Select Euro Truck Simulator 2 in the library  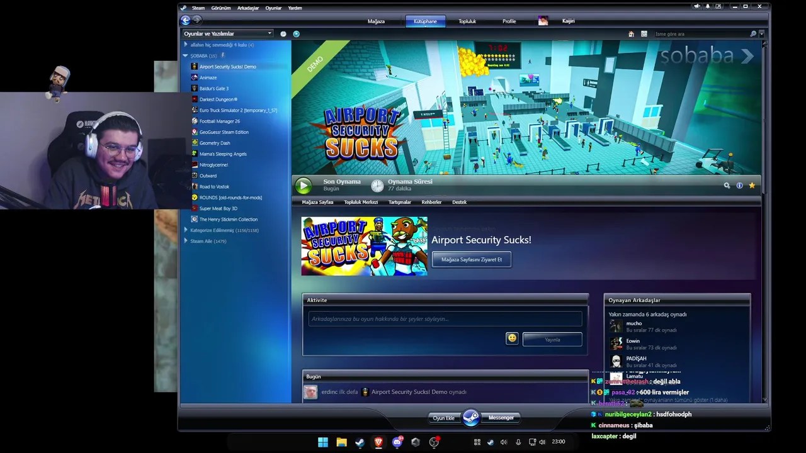coord(238,110)
